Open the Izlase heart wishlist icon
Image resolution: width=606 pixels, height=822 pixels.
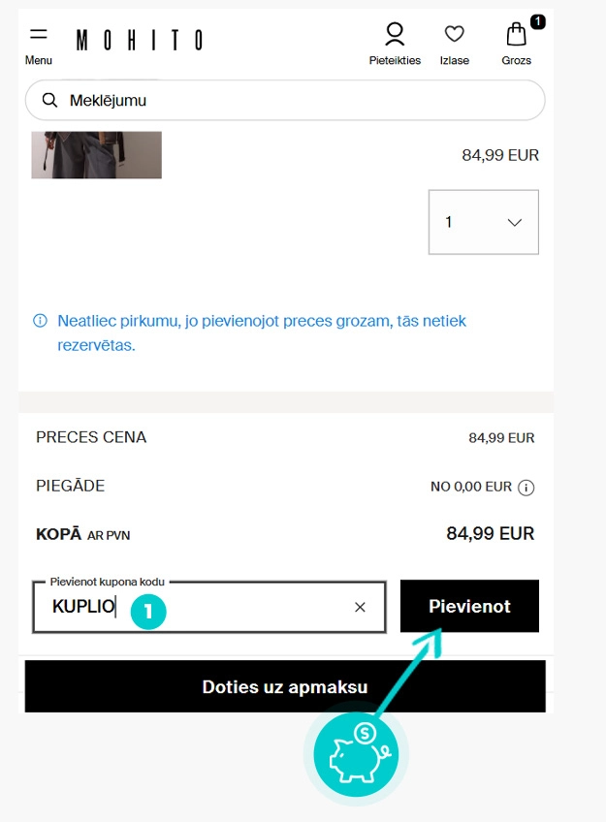454,35
